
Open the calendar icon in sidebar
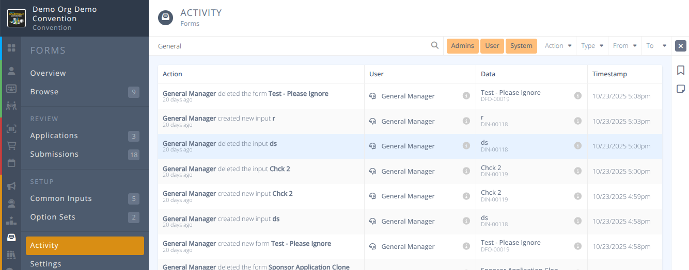11,163
